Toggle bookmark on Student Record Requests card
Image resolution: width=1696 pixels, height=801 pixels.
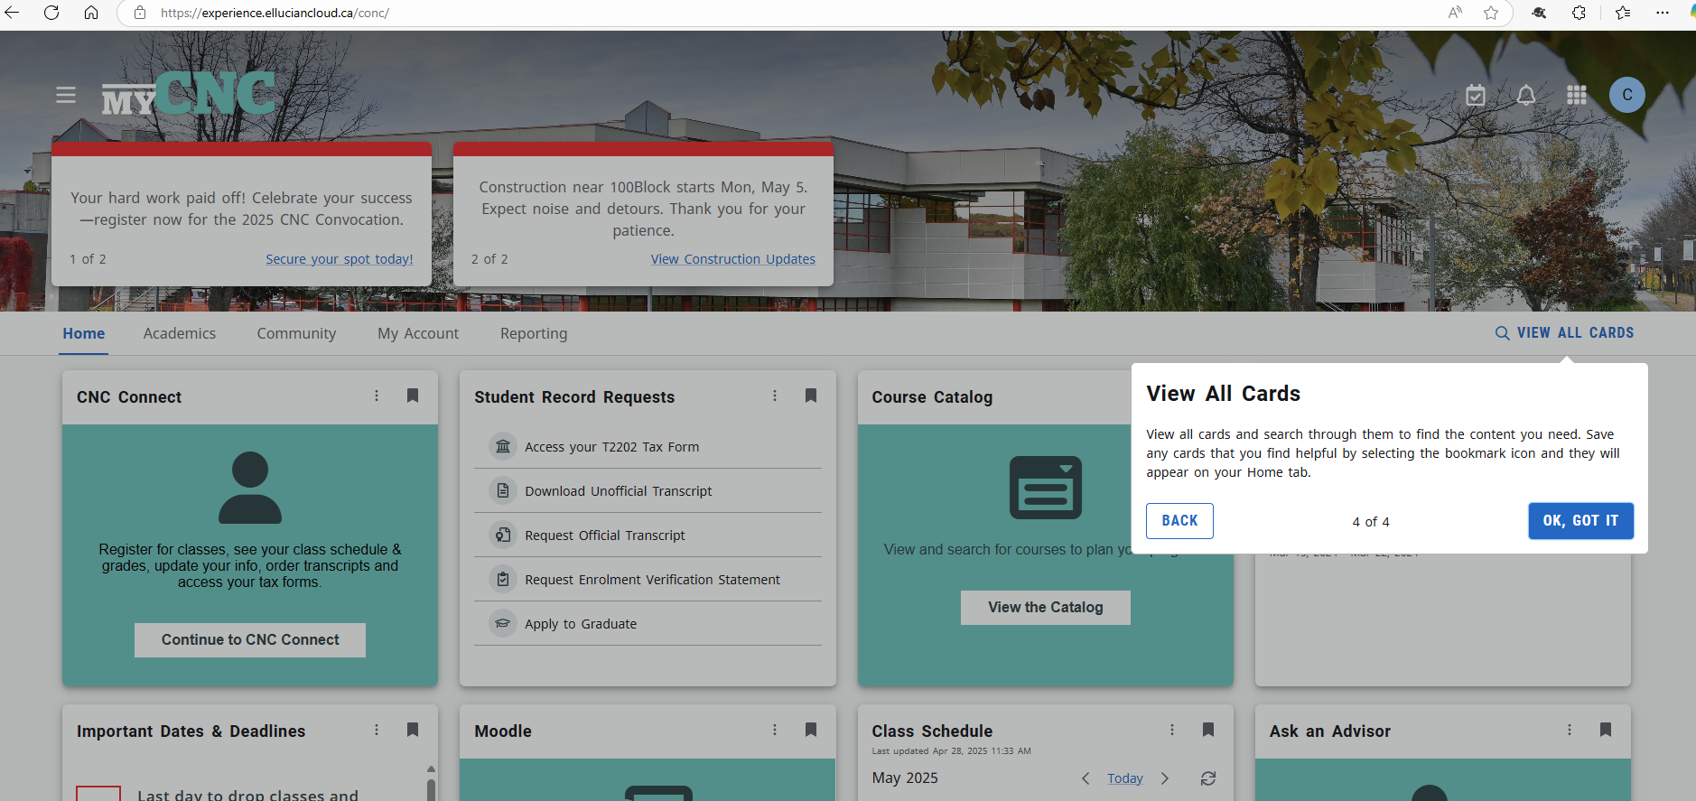(x=811, y=396)
